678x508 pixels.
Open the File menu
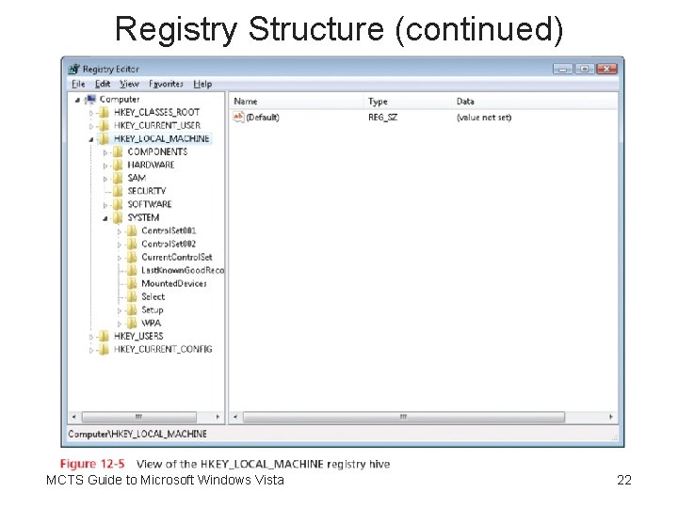78,84
